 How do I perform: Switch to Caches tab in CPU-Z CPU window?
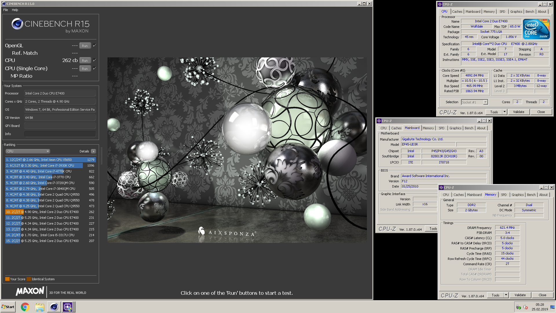point(457,12)
